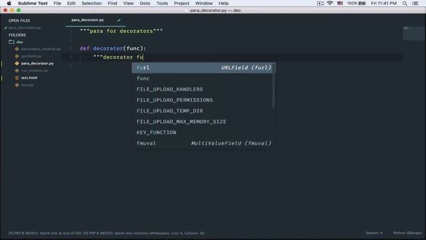Image resolution: width=426 pixels, height=240 pixels.
Task: Open the Goto menu
Action: coord(145,3)
